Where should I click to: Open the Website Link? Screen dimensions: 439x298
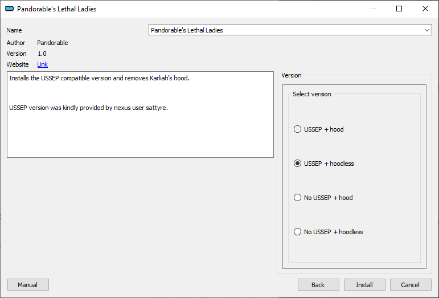click(43, 64)
